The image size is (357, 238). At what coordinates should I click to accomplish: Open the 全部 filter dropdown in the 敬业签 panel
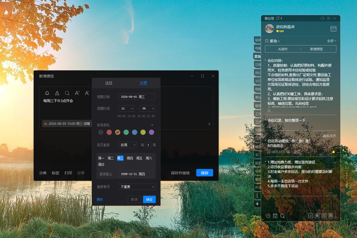tap(332, 41)
